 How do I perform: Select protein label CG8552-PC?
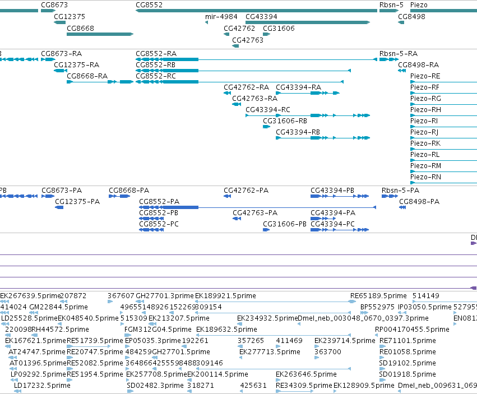coord(159,224)
